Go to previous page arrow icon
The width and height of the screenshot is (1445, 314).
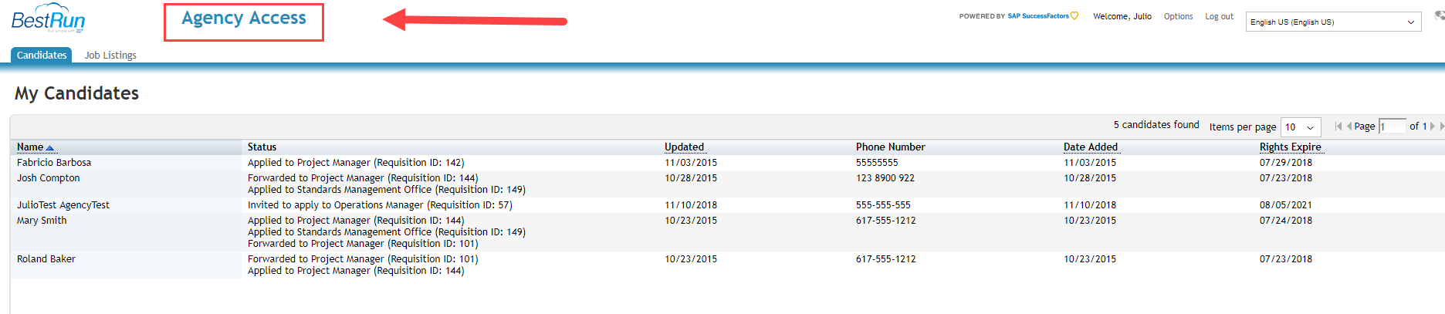click(1349, 127)
